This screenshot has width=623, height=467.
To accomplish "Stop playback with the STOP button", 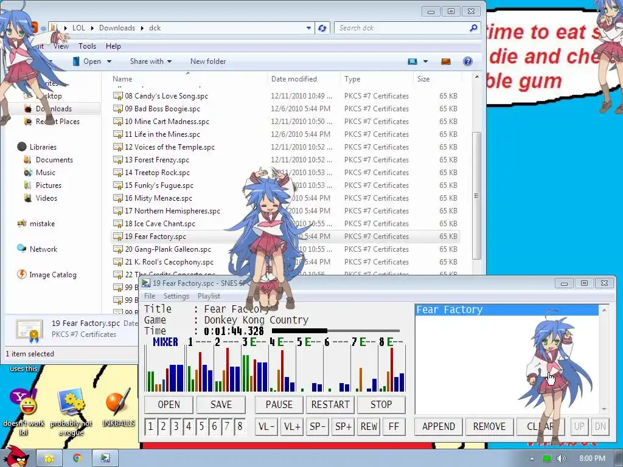I will [x=381, y=404].
